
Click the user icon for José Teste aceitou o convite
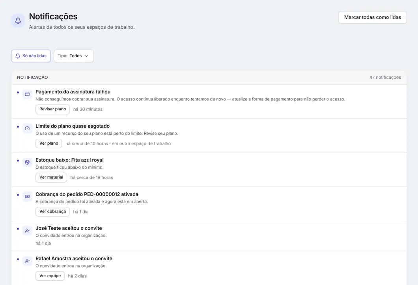pos(27,231)
